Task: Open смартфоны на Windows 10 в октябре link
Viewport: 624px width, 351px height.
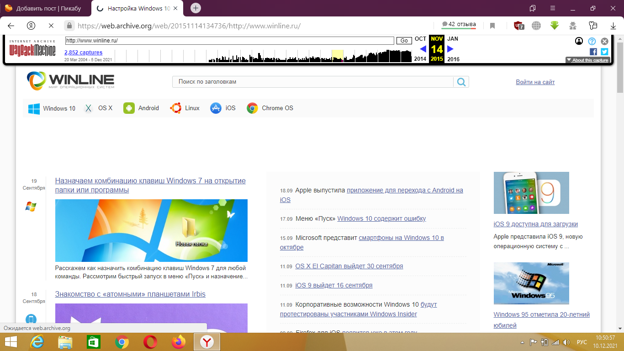Action: (362, 242)
